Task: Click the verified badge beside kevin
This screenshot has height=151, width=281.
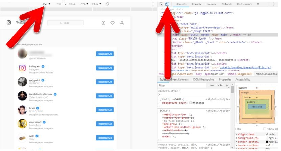Action: [x=37, y=108]
